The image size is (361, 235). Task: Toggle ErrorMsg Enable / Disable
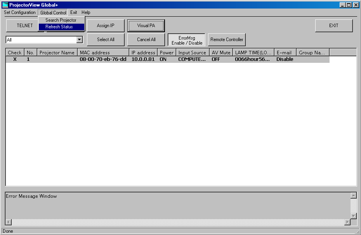[186, 40]
